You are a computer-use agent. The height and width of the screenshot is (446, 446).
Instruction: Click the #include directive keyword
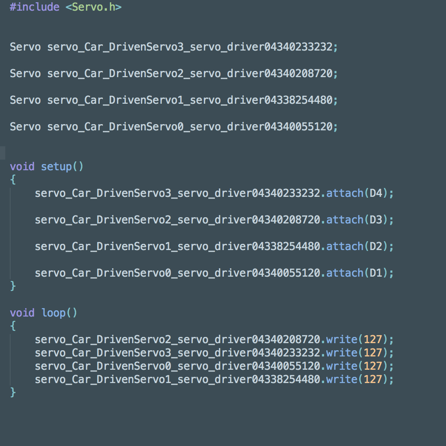click(x=34, y=7)
